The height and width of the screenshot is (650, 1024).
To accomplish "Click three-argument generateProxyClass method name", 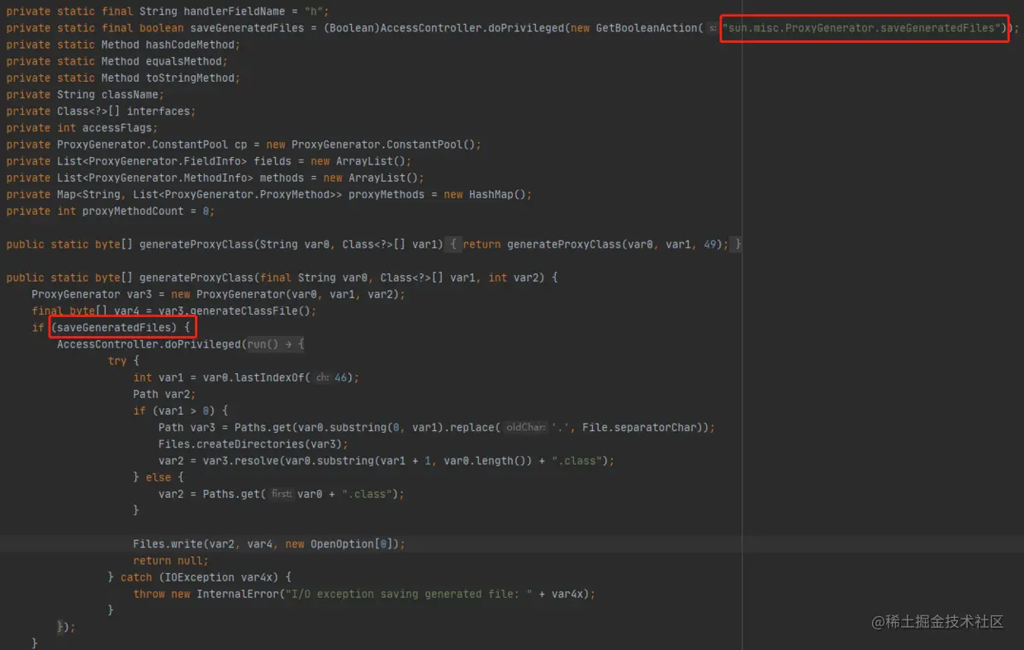I will point(197,278).
